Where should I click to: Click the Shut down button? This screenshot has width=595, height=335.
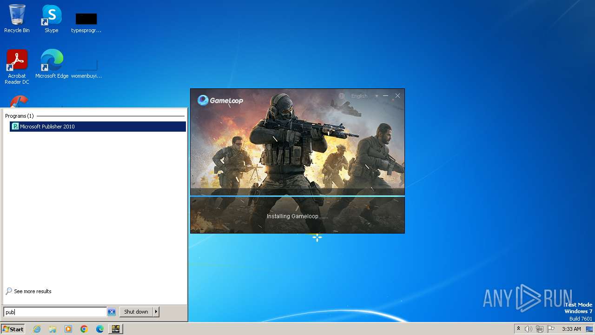coord(136,312)
